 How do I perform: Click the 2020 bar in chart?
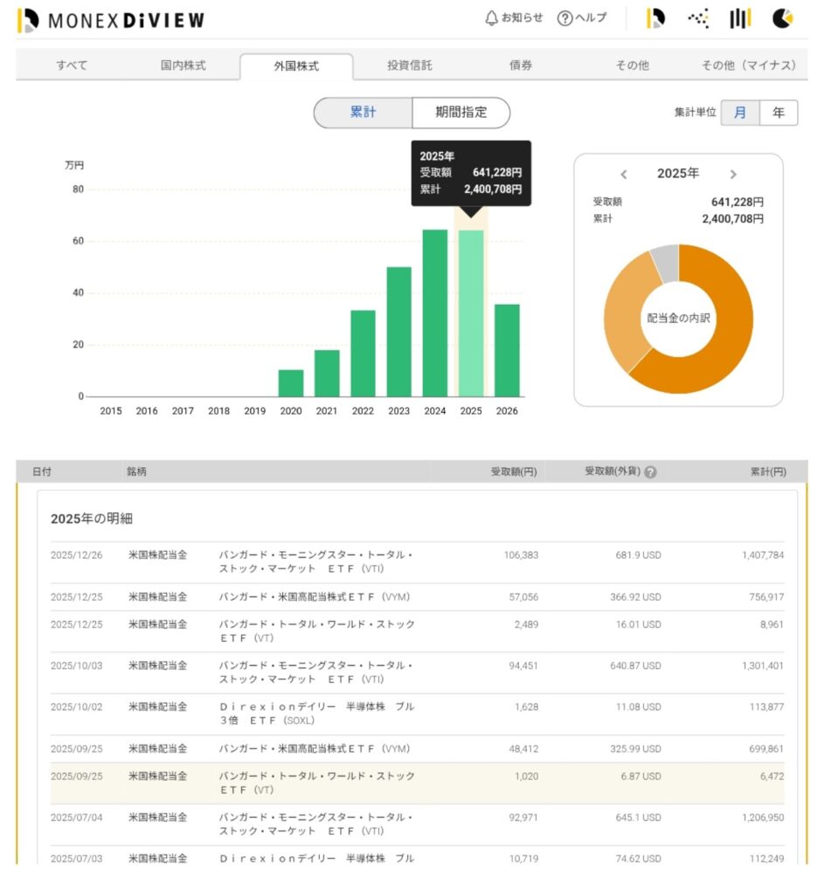291,383
